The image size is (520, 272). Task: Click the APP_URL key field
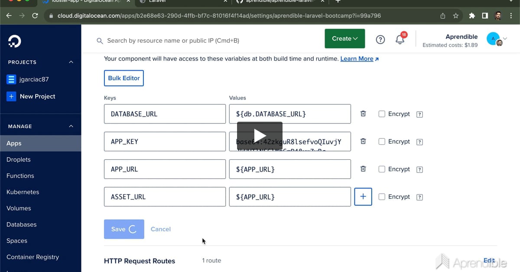pyautogui.click(x=165, y=169)
